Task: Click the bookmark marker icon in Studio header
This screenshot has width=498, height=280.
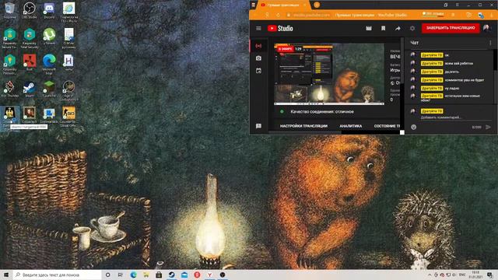Action: click(384, 28)
